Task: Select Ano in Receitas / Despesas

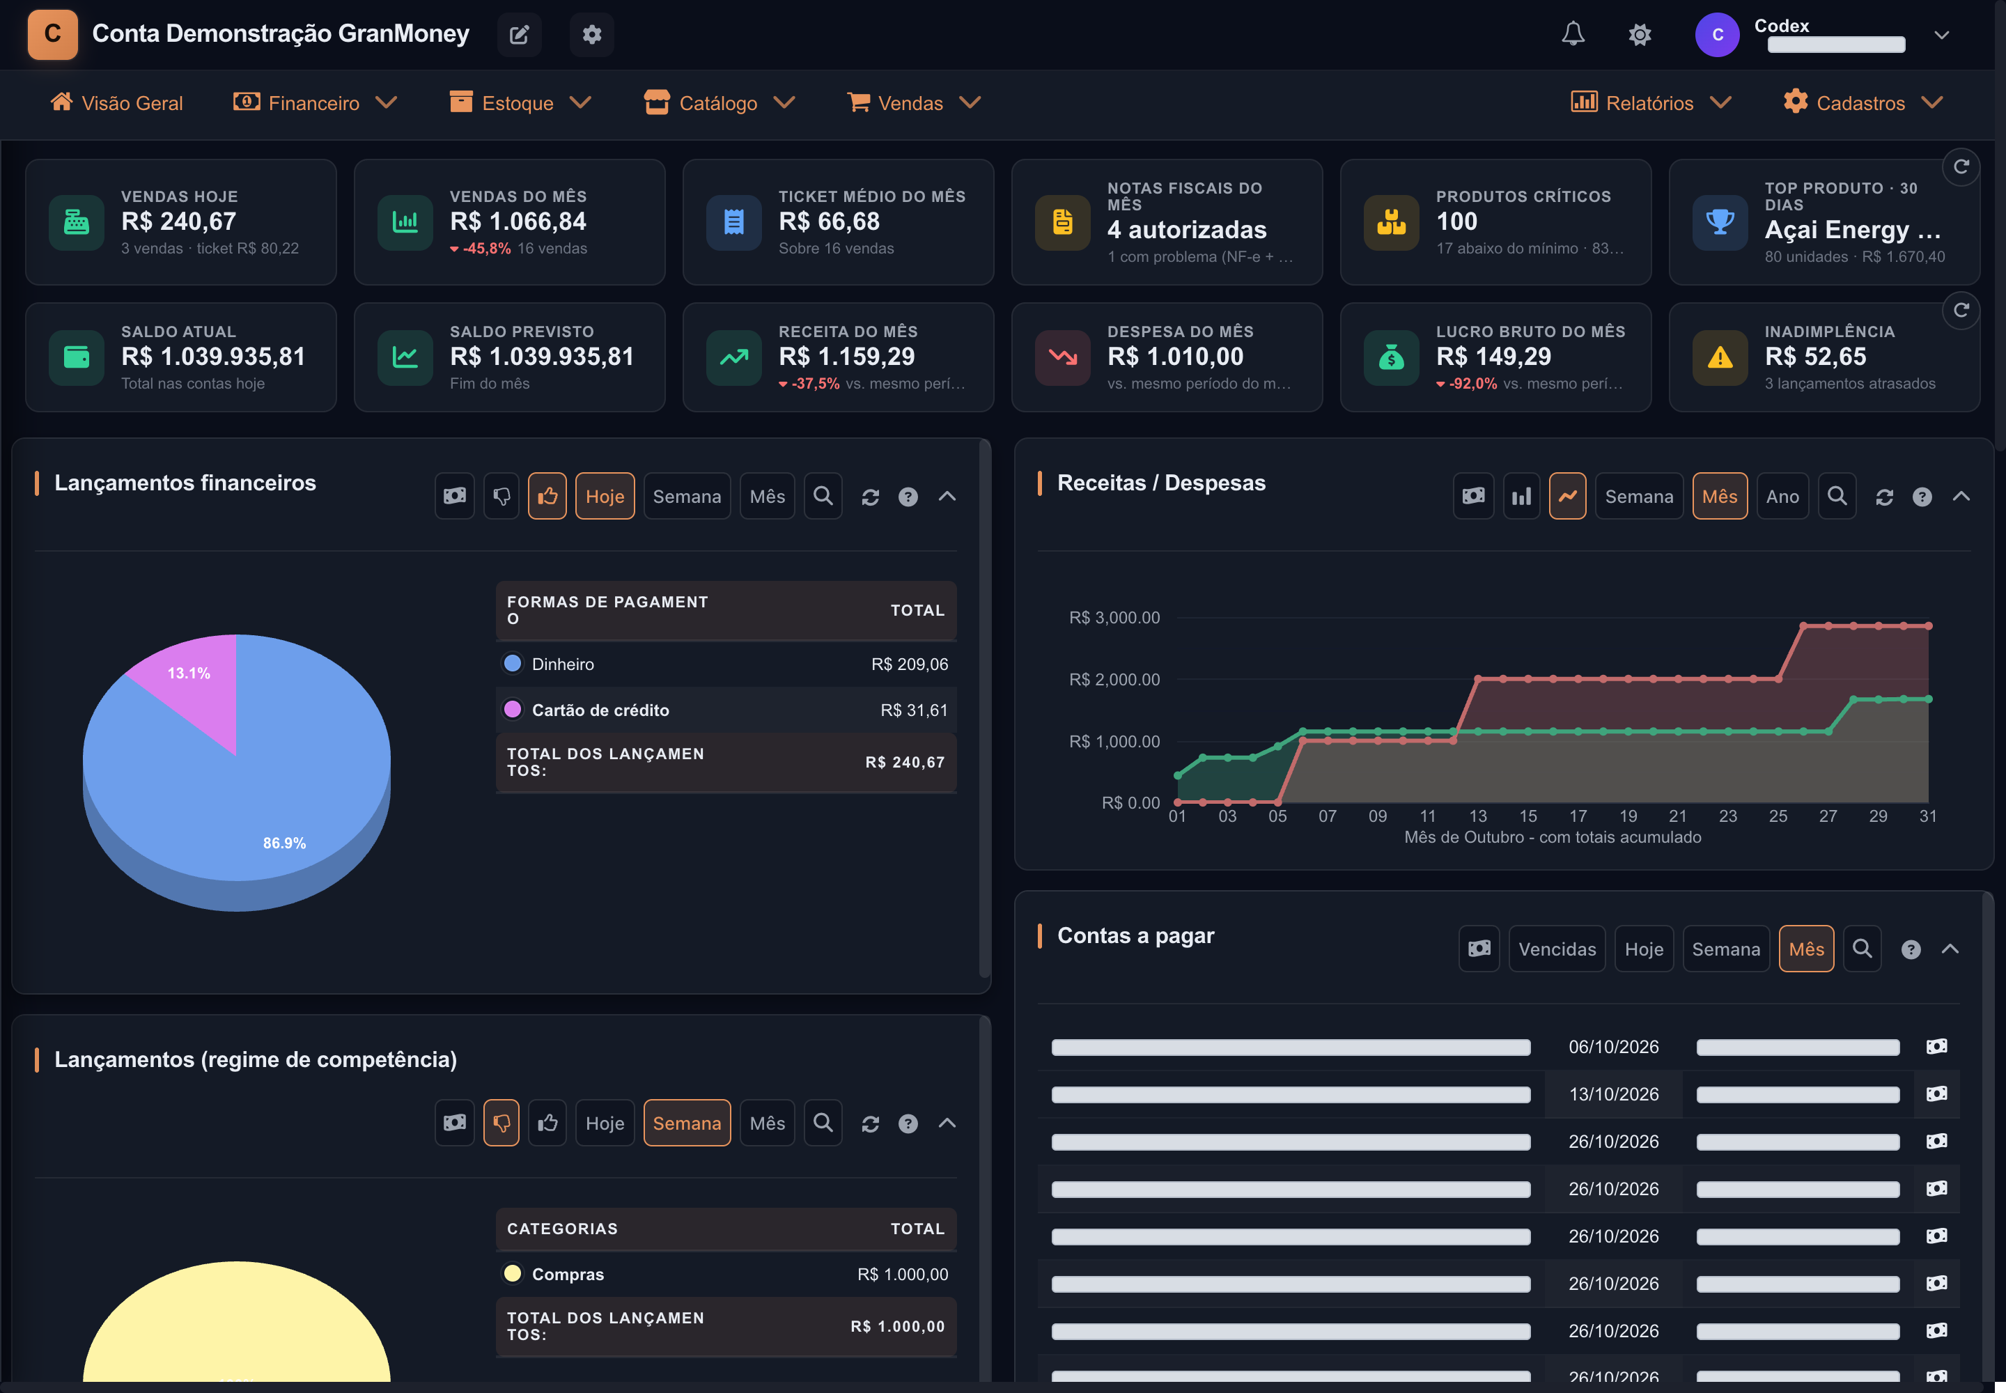Action: (1782, 496)
